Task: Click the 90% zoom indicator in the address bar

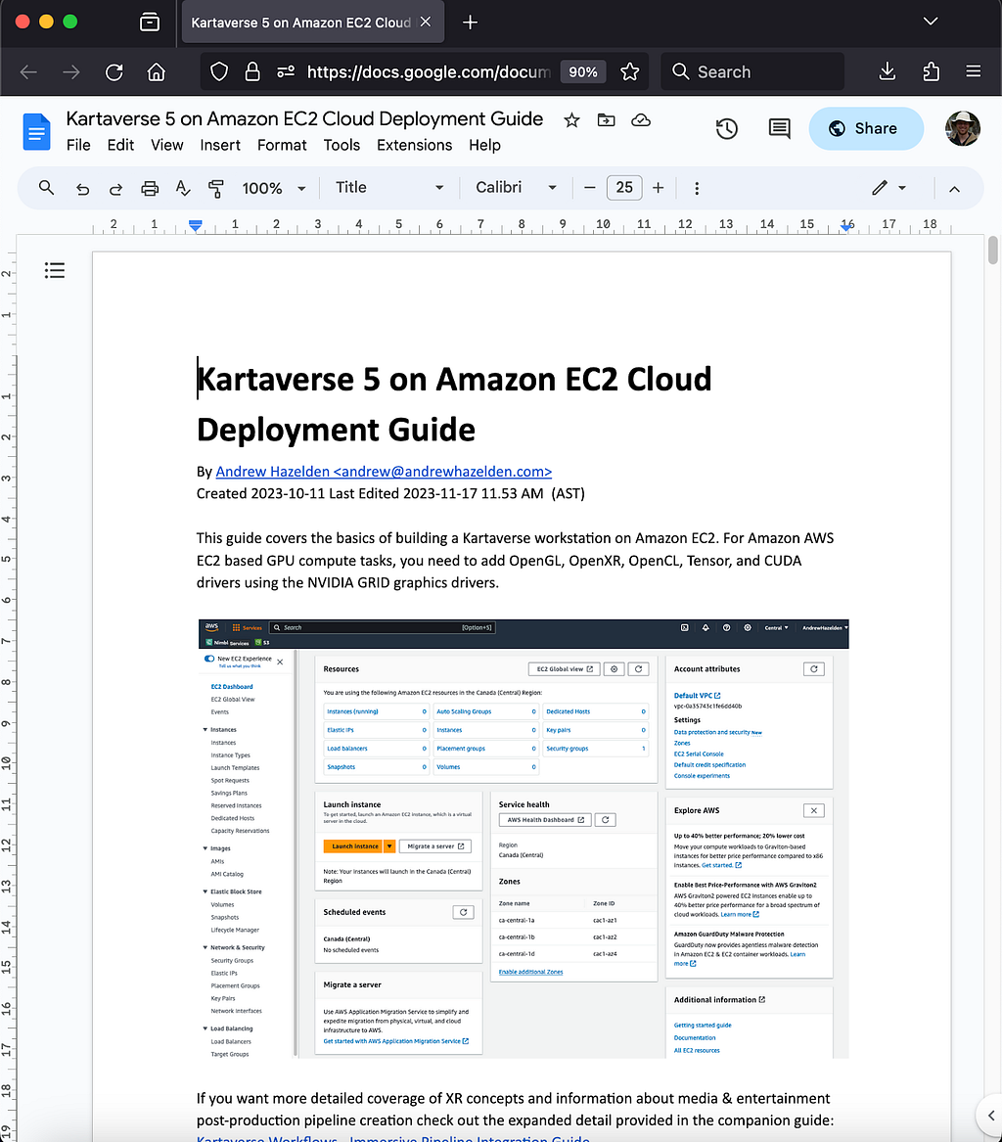Action: click(x=582, y=72)
